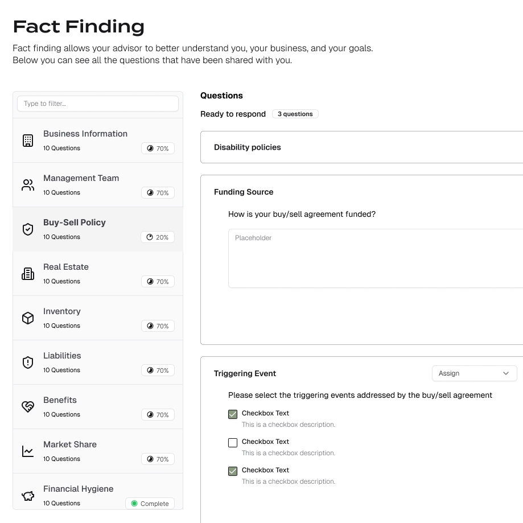Click the Financial Hygiene piggy bank icon
This screenshot has height=523, width=523.
[27, 495]
